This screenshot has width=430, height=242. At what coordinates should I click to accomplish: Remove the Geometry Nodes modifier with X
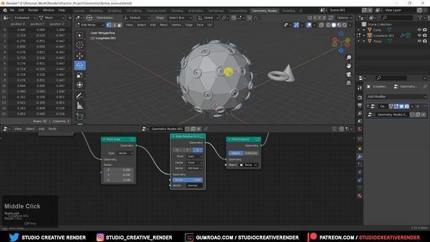417,106
